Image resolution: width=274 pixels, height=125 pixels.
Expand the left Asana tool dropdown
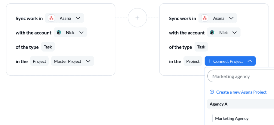[x=78, y=18]
